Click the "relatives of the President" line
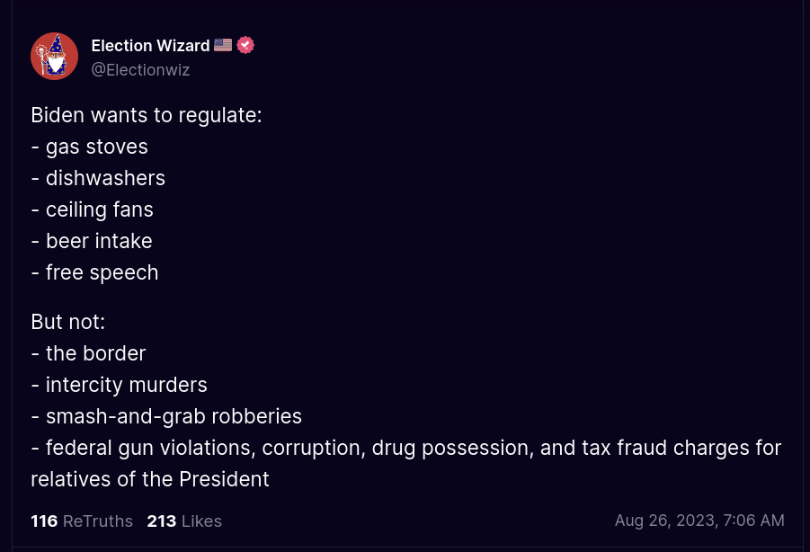The width and height of the screenshot is (810, 552). 150,479
